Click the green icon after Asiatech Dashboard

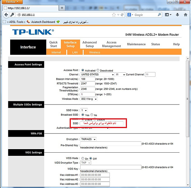(x=58, y=22)
